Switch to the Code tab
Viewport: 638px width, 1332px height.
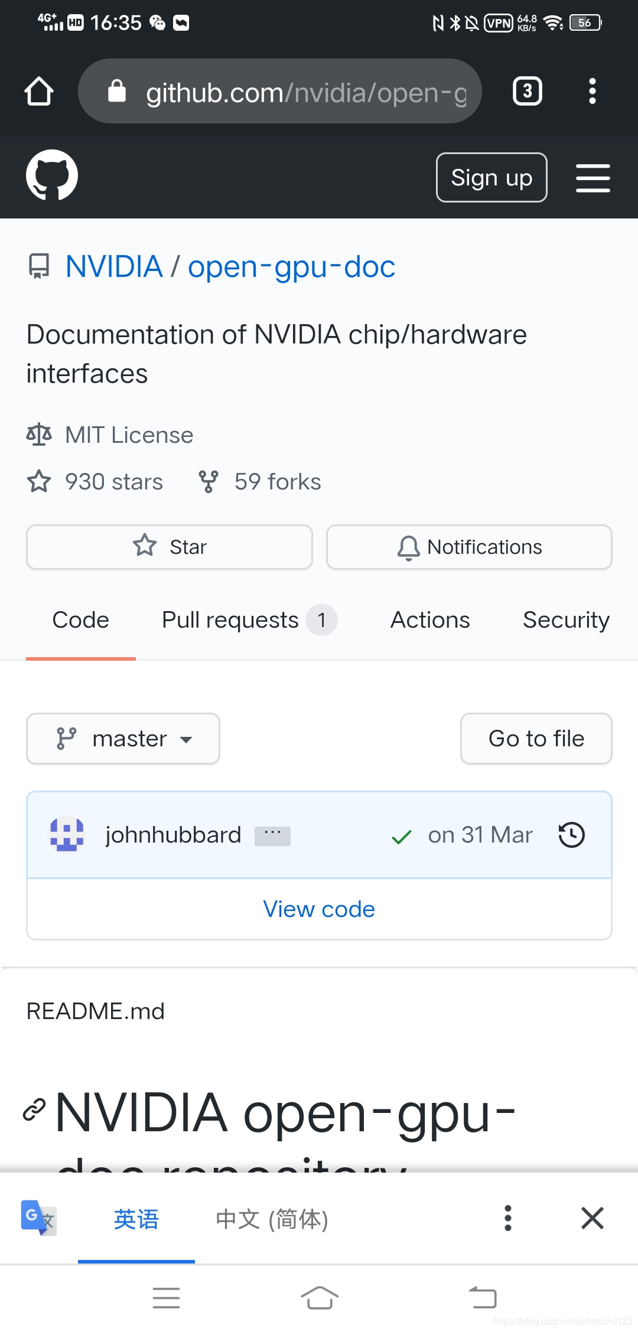pyautogui.click(x=81, y=620)
